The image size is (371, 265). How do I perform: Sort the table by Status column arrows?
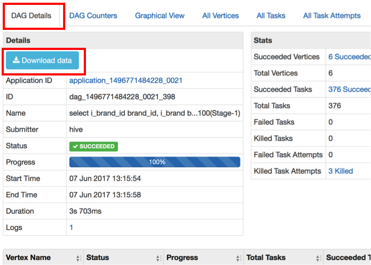click(x=159, y=258)
